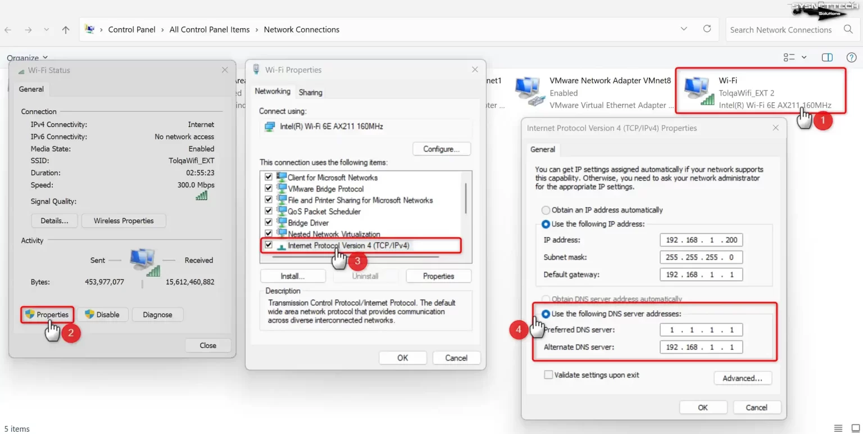Refresh the Network Connections address bar
The image size is (863, 434).
click(707, 29)
